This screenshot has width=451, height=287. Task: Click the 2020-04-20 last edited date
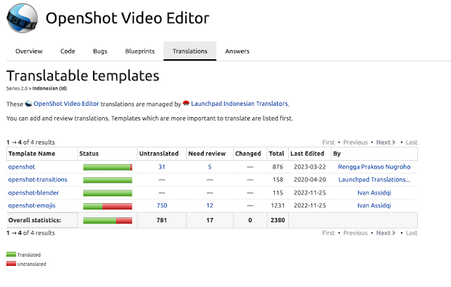tap(310, 180)
